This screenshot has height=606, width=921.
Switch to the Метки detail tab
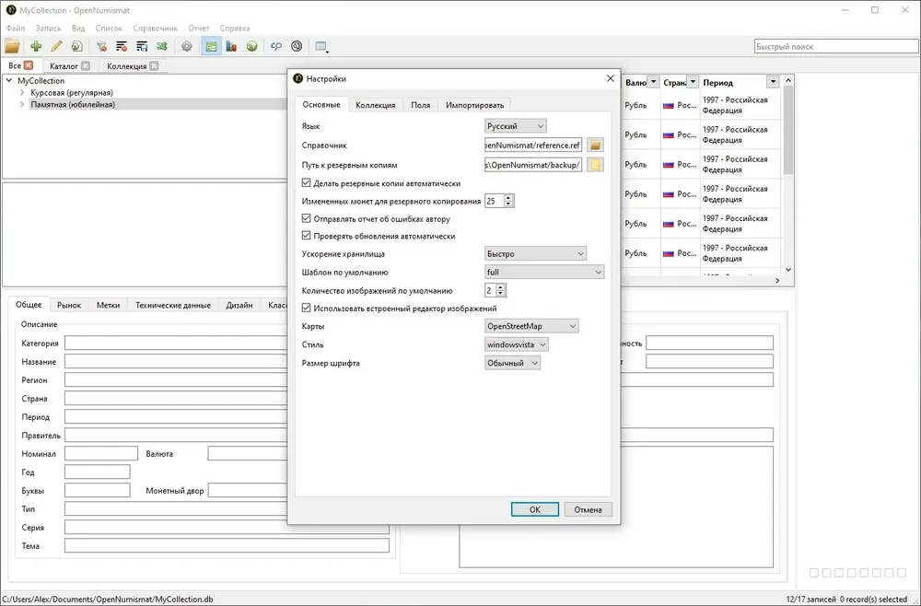tap(108, 306)
